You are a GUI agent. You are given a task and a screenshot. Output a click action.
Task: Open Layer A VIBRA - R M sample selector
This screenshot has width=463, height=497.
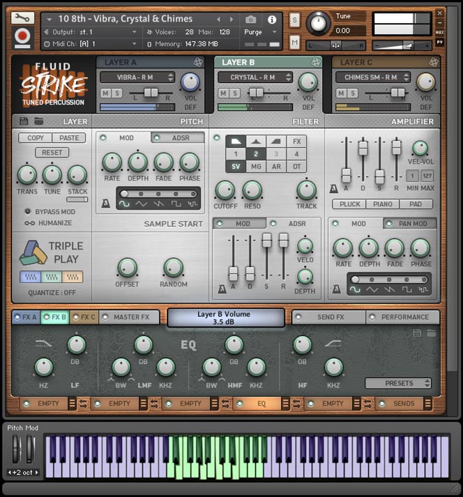click(137, 77)
